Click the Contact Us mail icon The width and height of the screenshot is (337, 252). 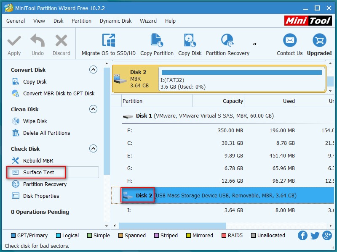point(290,40)
